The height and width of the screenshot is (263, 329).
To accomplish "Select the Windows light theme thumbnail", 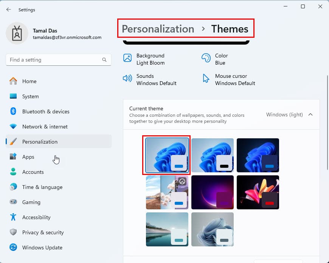I will click(167, 155).
